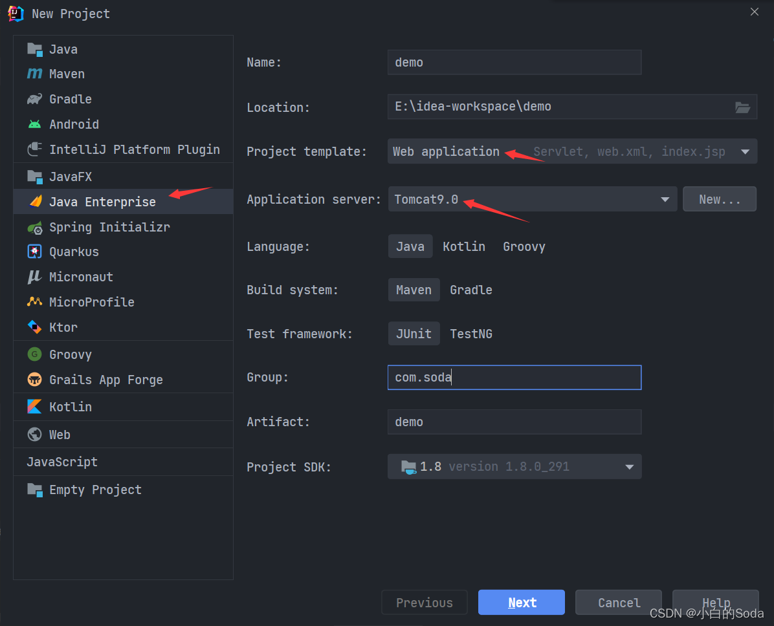The image size is (774, 626).
Task: Choose Groovy as the language
Action: pos(524,246)
